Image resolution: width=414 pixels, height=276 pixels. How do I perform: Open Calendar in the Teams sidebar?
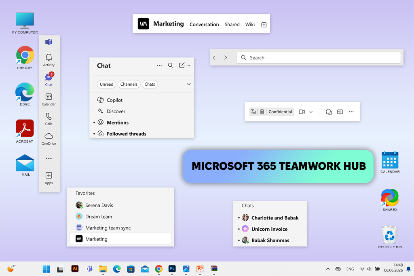49,99
